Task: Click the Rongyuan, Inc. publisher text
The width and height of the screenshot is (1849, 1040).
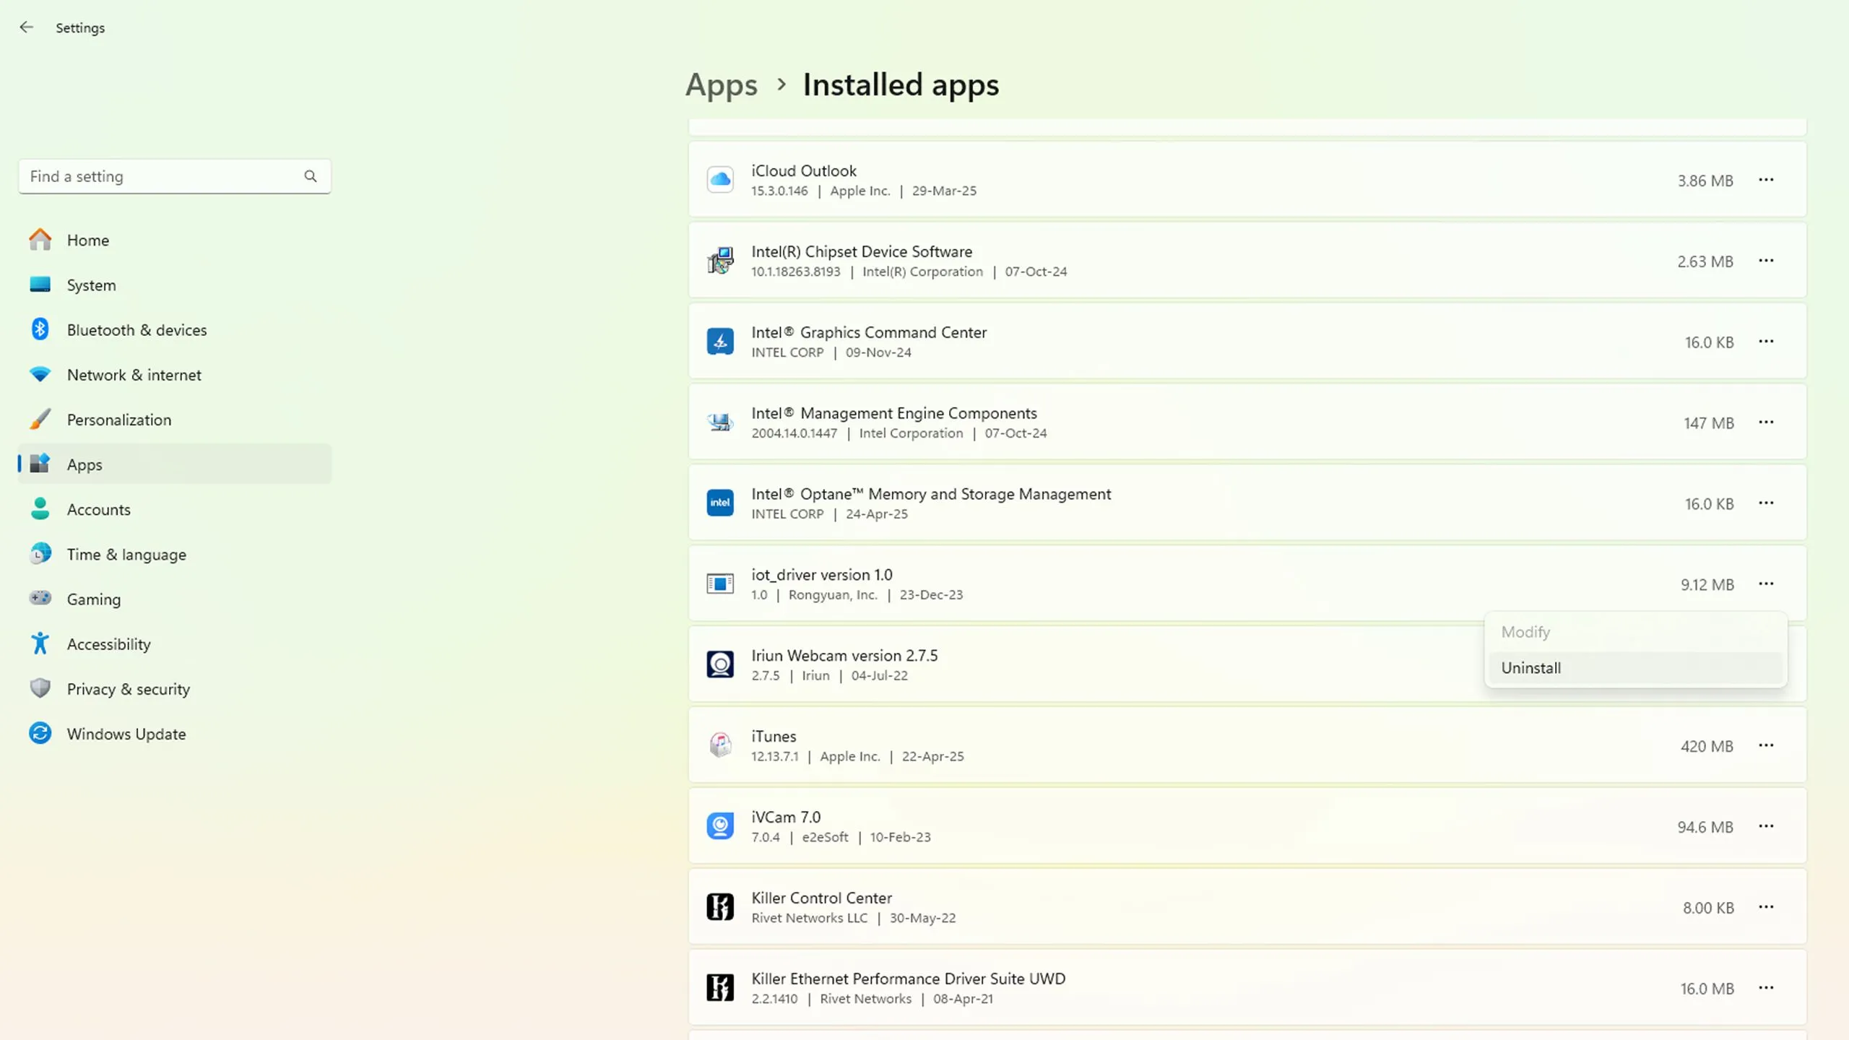Action: (x=833, y=595)
